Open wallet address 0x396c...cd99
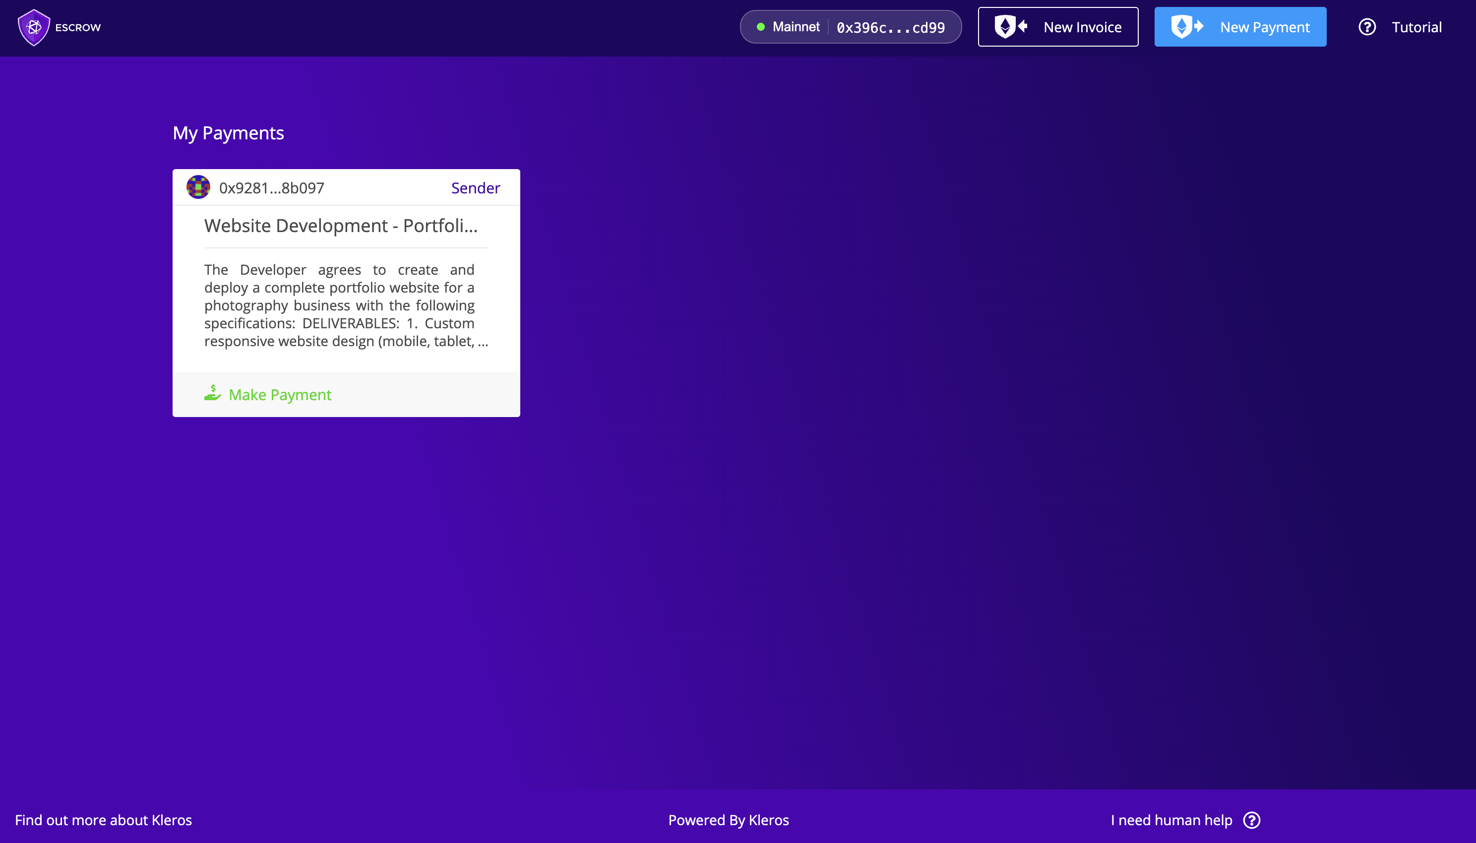Viewport: 1476px width, 843px height. 891,27
